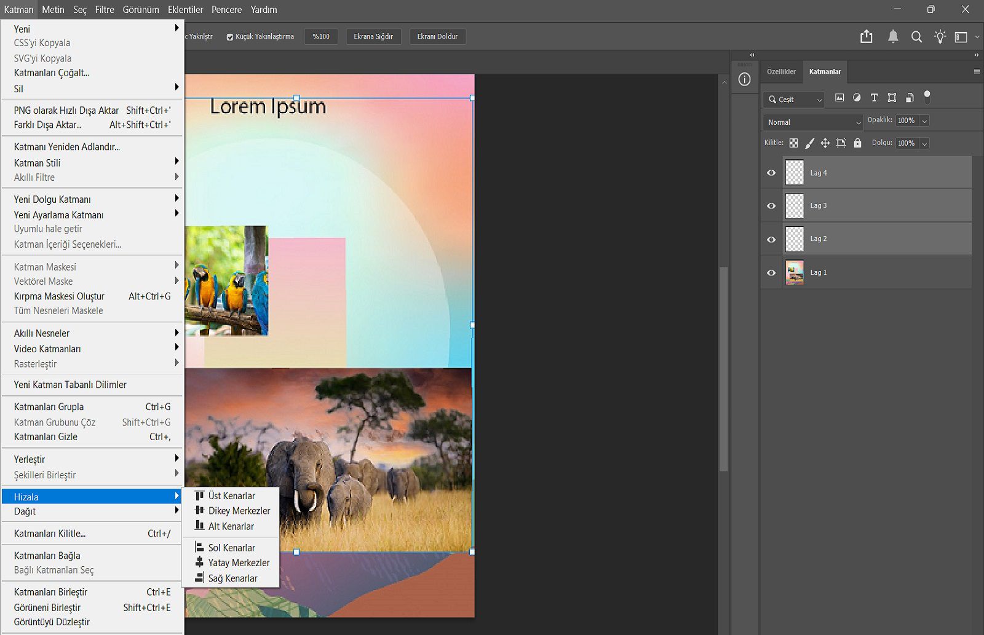Image resolution: width=984 pixels, height=635 pixels.
Task: Click the share document icon
Action: (x=867, y=37)
